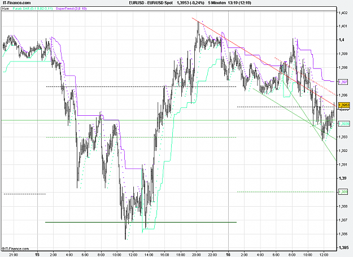Click the 1,393 price axis label
The height and width of the screenshot is (257, 353).
click(343, 137)
